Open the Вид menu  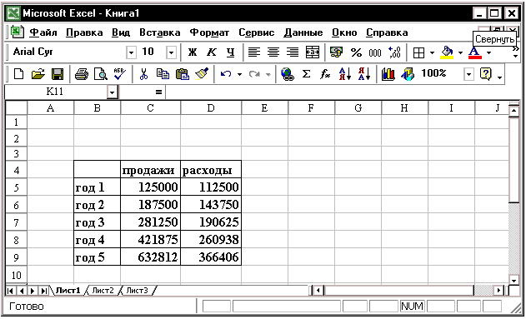(121, 32)
